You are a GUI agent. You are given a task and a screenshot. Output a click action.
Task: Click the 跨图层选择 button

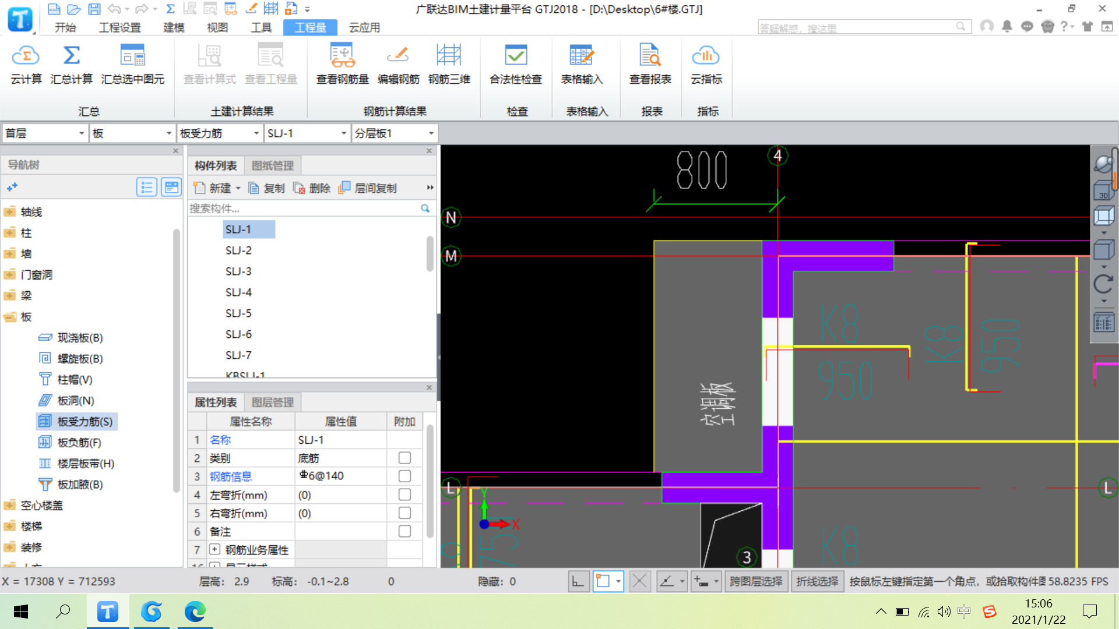tap(756, 581)
